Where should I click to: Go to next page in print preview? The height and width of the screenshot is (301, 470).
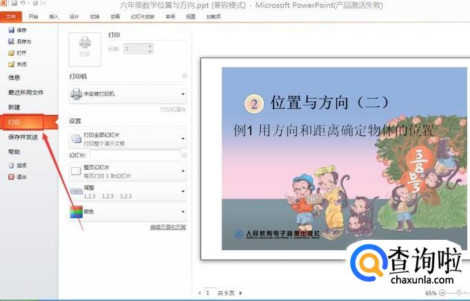241,293
